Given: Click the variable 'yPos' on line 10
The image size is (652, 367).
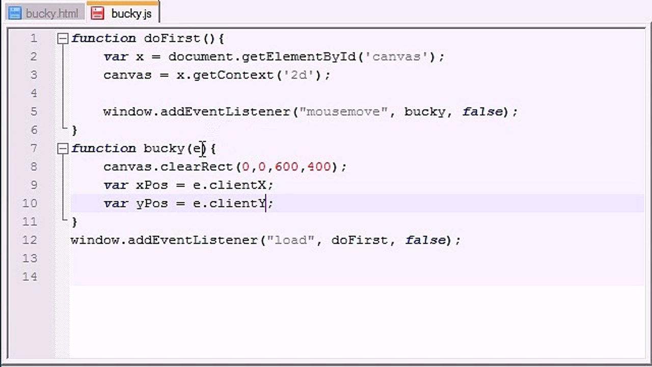Looking at the screenshot, I should point(152,204).
